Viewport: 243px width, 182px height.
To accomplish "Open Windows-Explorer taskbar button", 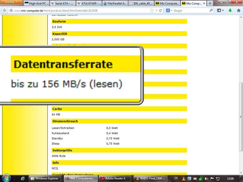I will pyautogui.click(x=46, y=178).
